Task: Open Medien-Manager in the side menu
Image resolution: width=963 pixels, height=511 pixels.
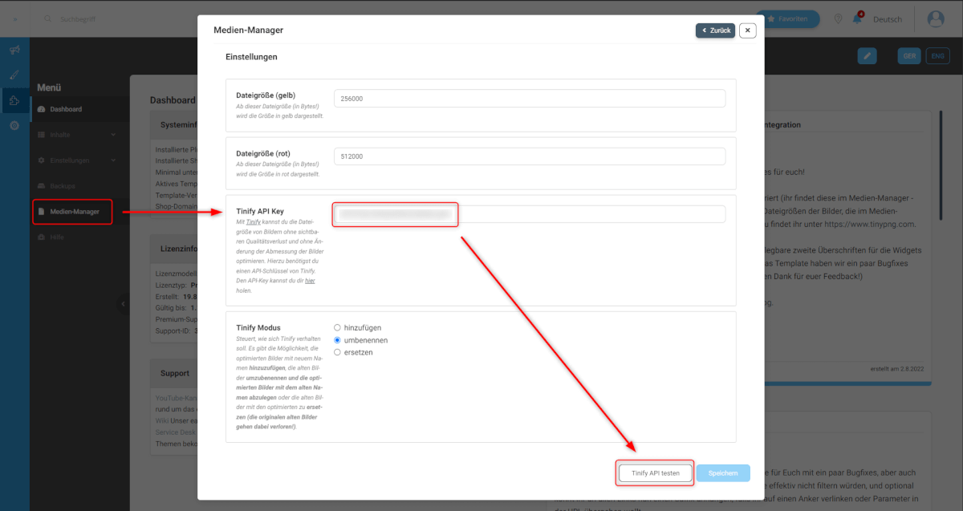Action: (x=74, y=212)
